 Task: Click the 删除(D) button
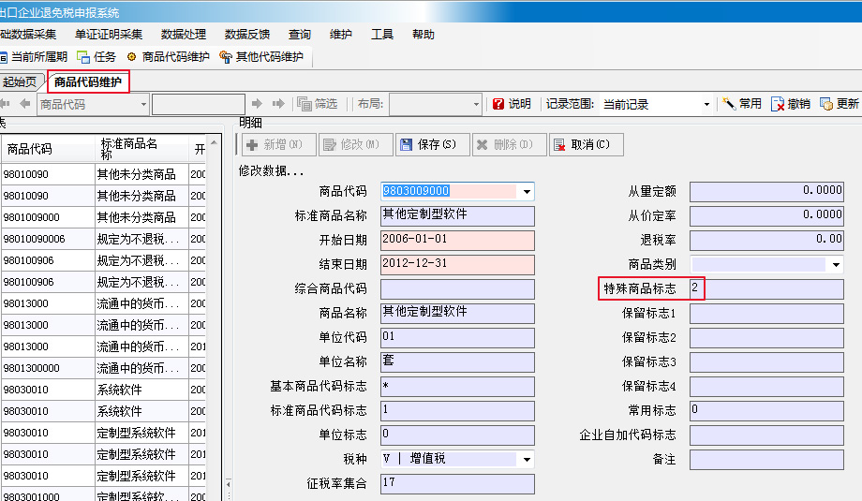coord(510,144)
